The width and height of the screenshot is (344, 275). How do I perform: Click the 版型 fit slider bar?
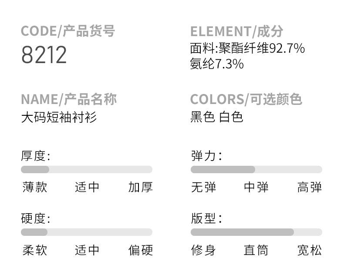(x=256, y=232)
